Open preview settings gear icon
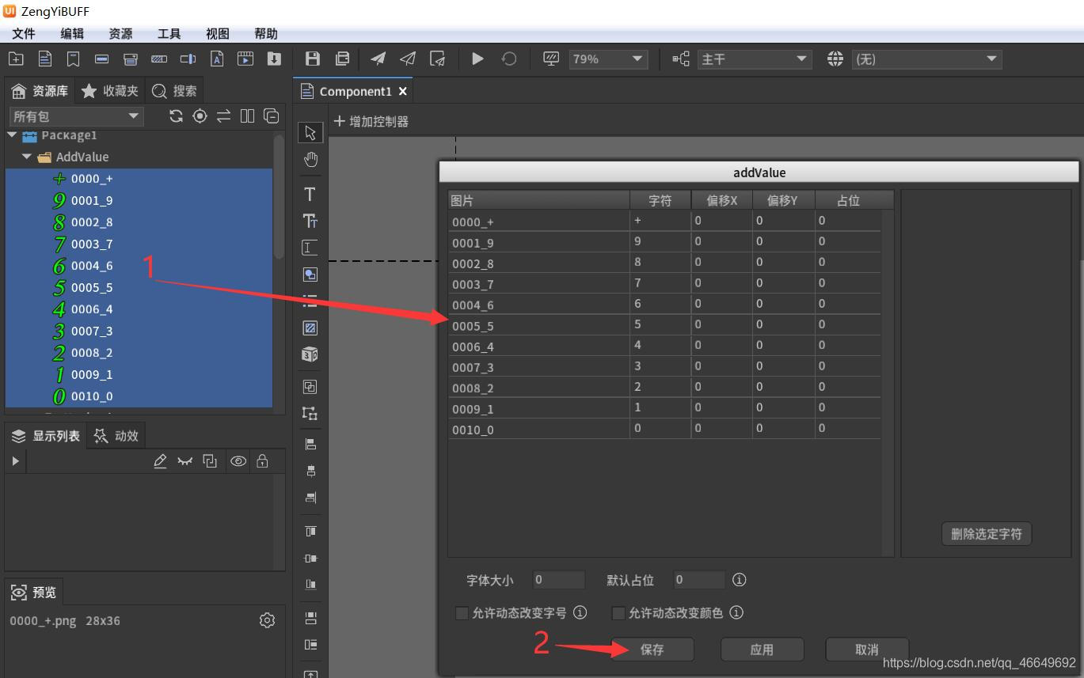This screenshot has height=678, width=1084. click(x=267, y=620)
